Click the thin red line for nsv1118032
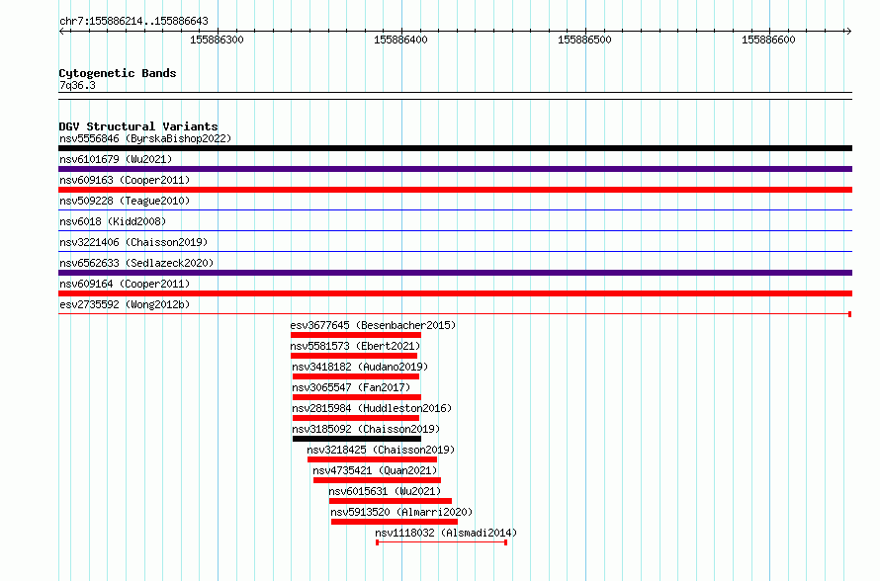880x581 pixels. pos(442,542)
